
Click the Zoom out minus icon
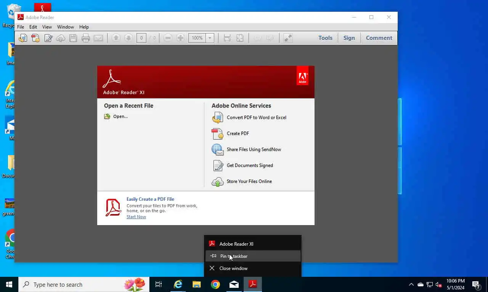coord(168,38)
